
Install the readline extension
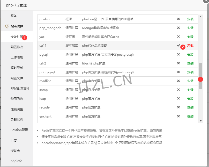coord(190,81)
